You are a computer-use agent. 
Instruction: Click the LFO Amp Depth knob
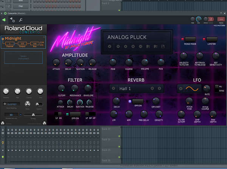pyautogui.click(x=197, y=114)
